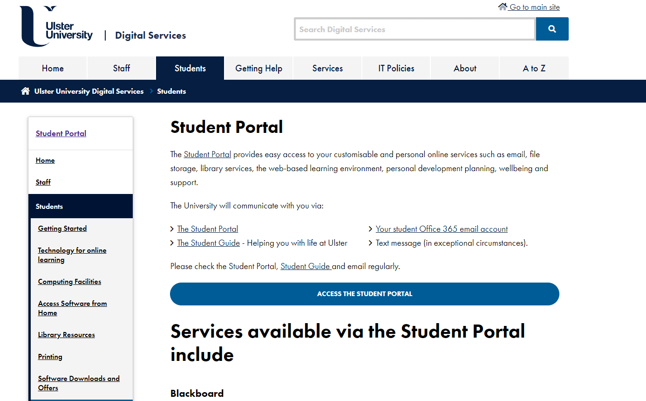This screenshot has width=646, height=401.
Task: Open Library Resources sidebar link
Action: tap(67, 335)
